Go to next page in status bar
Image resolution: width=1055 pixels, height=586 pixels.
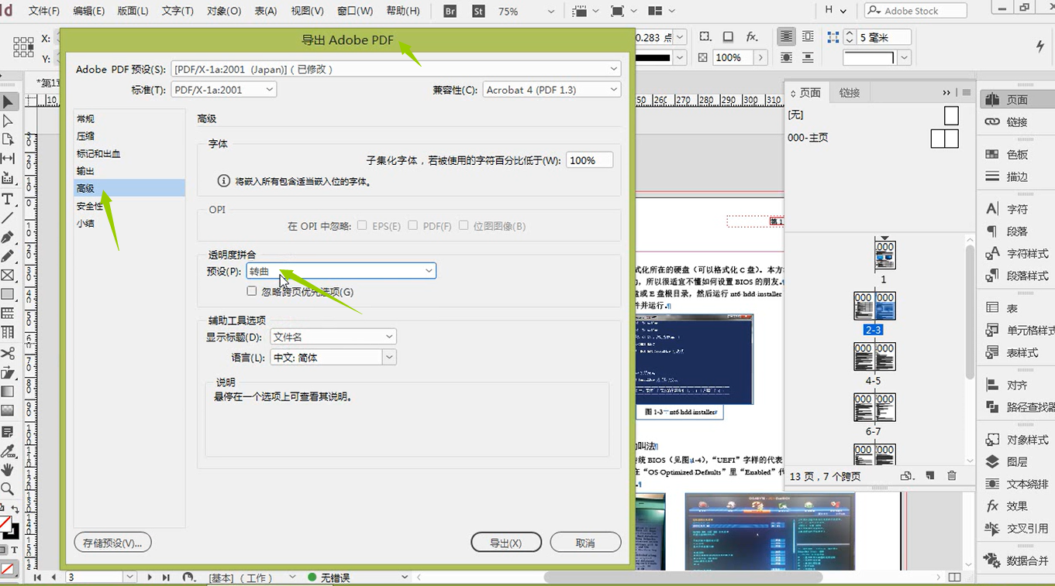(x=150, y=577)
